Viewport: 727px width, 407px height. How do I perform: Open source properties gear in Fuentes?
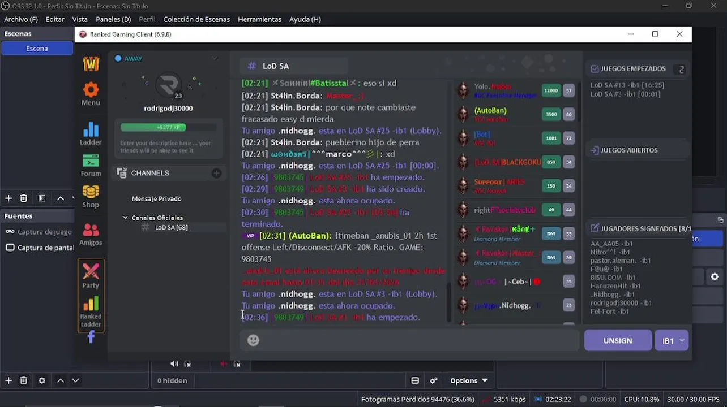pyautogui.click(x=42, y=380)
